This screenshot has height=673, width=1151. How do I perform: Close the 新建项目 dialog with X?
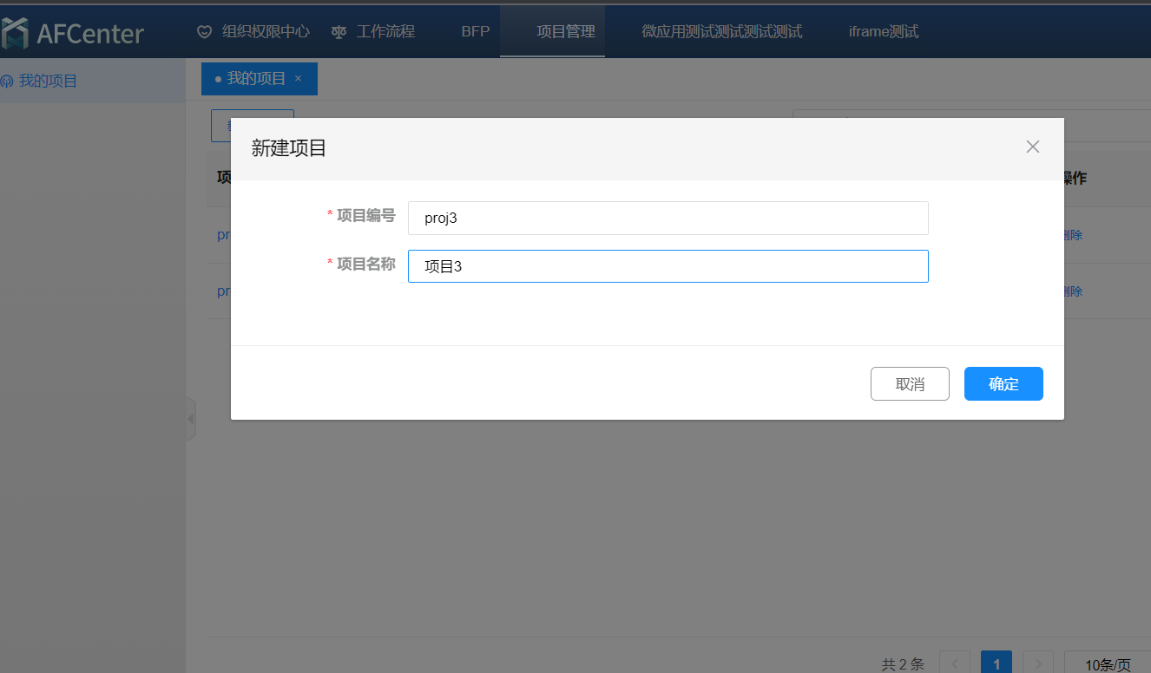click(1032, 147)
